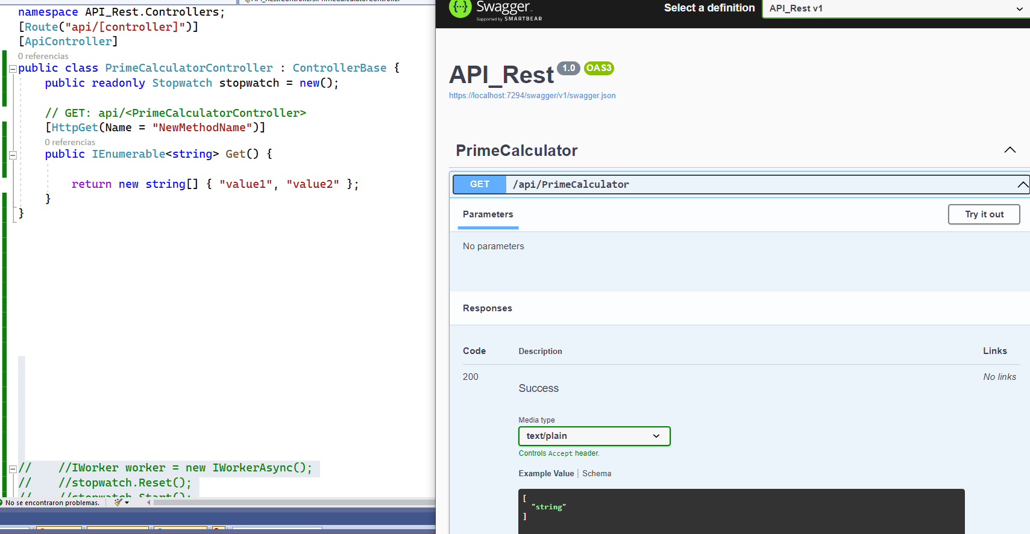
Task: Open the text/plain media type dropdown
Action: [x=594, y=436]
